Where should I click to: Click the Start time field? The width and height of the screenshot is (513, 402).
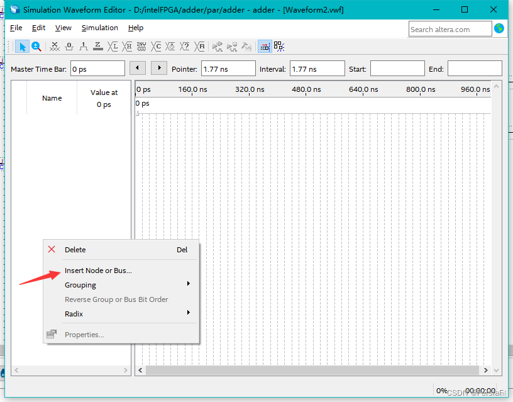(397, 69)
